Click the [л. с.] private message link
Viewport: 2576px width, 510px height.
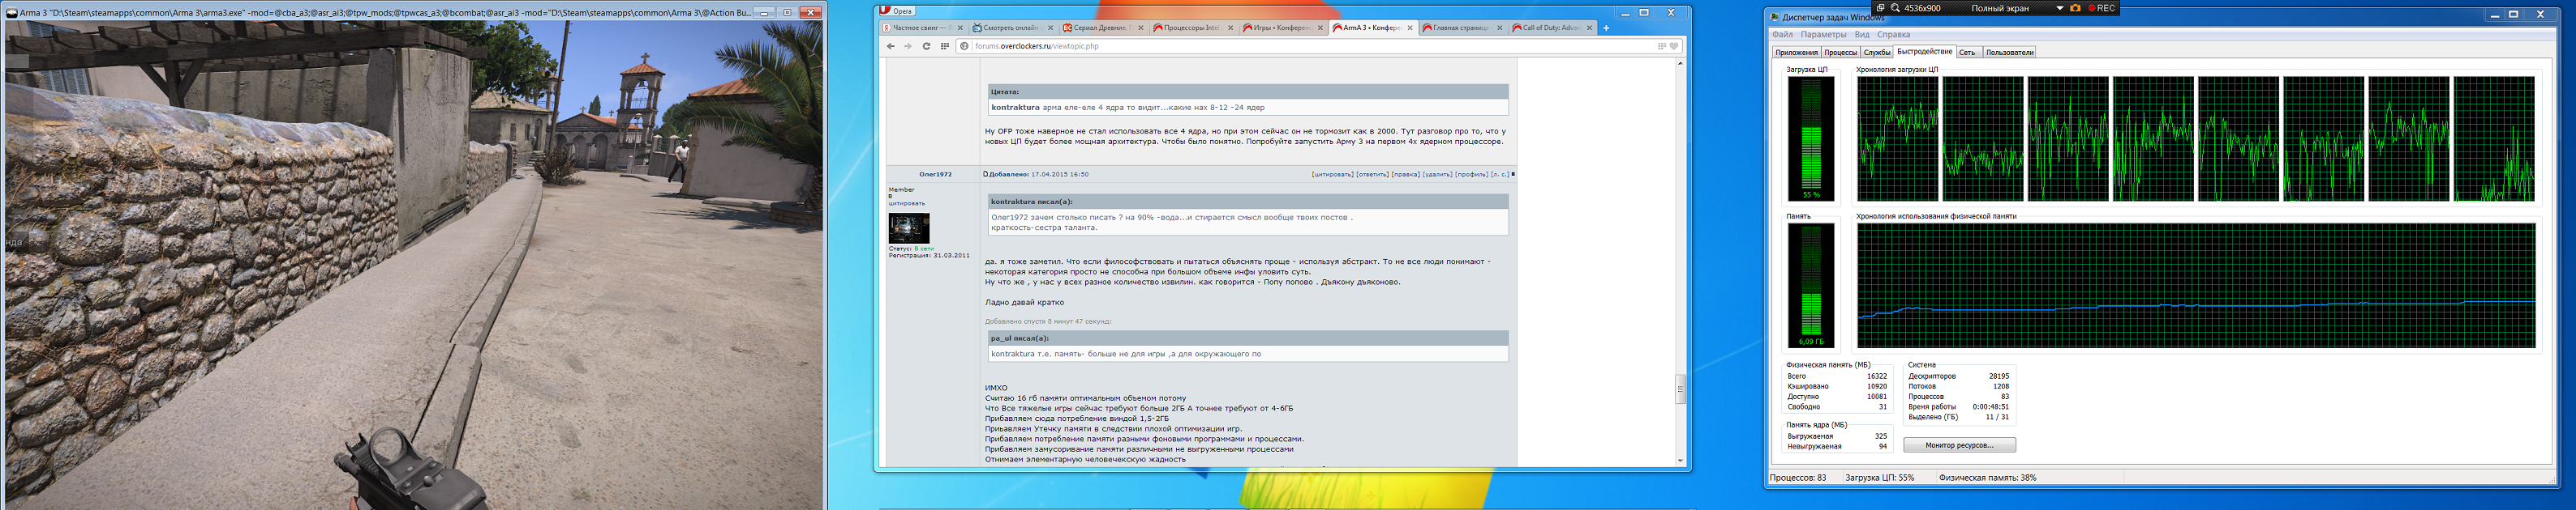click(1500, 175)
